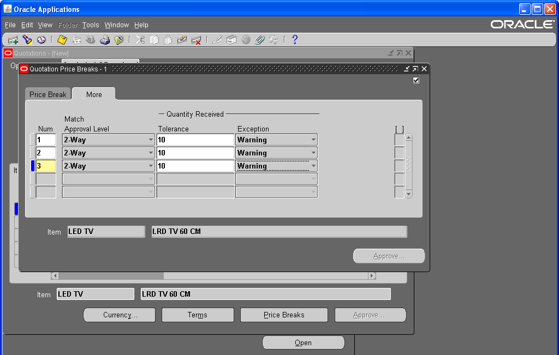Click the Tolerance field in row 1
Image resolution: width=559 pixels, height=355 pixels.
(195, 140)
